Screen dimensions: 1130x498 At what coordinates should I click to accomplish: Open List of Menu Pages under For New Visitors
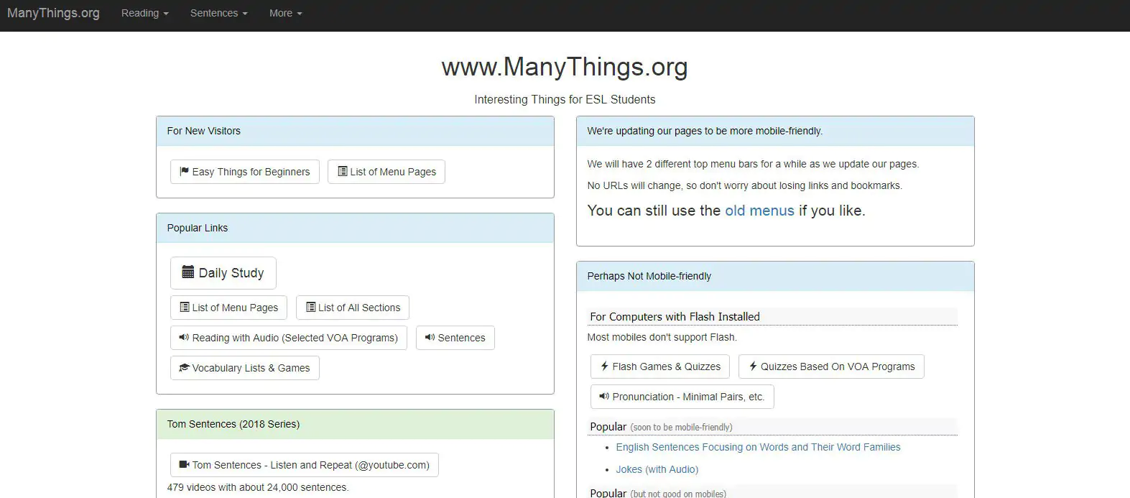pos(386,172)
